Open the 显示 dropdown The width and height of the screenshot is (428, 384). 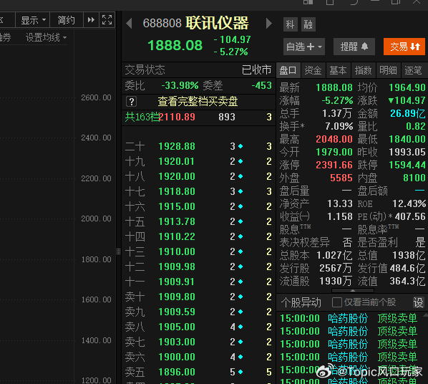coord(33,20)
